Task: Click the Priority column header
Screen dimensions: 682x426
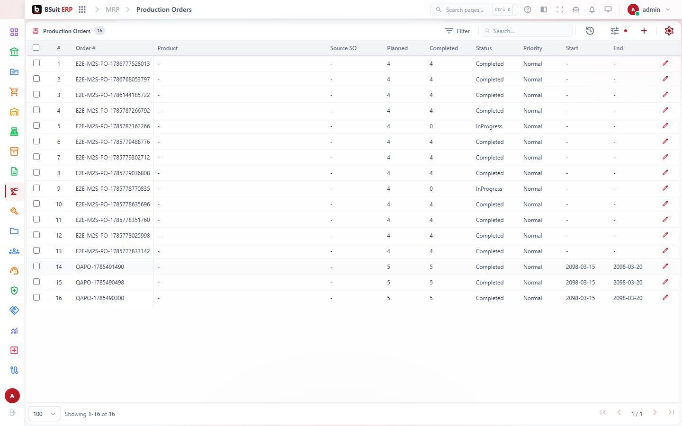Action: tap(533, 48)
